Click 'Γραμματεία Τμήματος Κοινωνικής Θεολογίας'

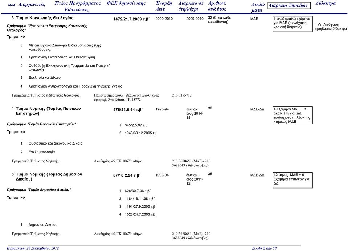pos(46,95)
